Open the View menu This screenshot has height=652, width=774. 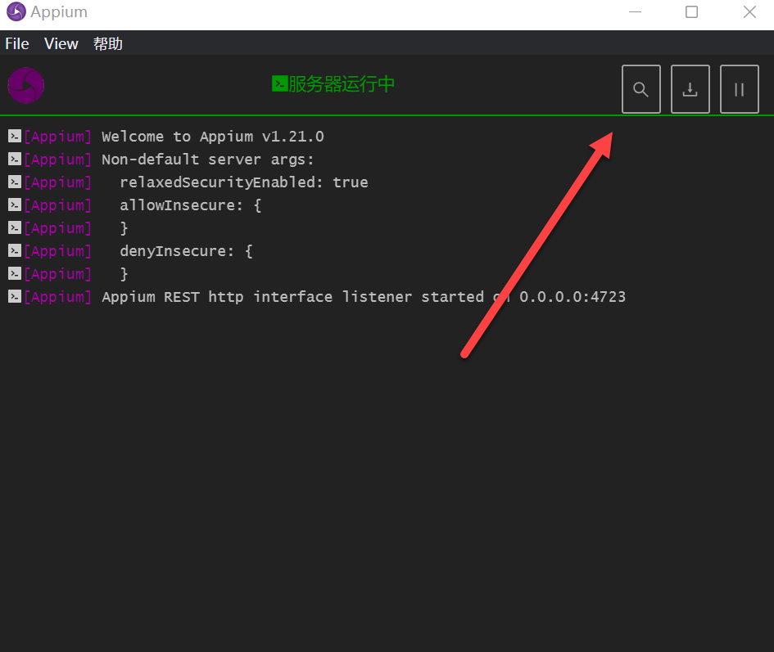(x=61, y=43)
